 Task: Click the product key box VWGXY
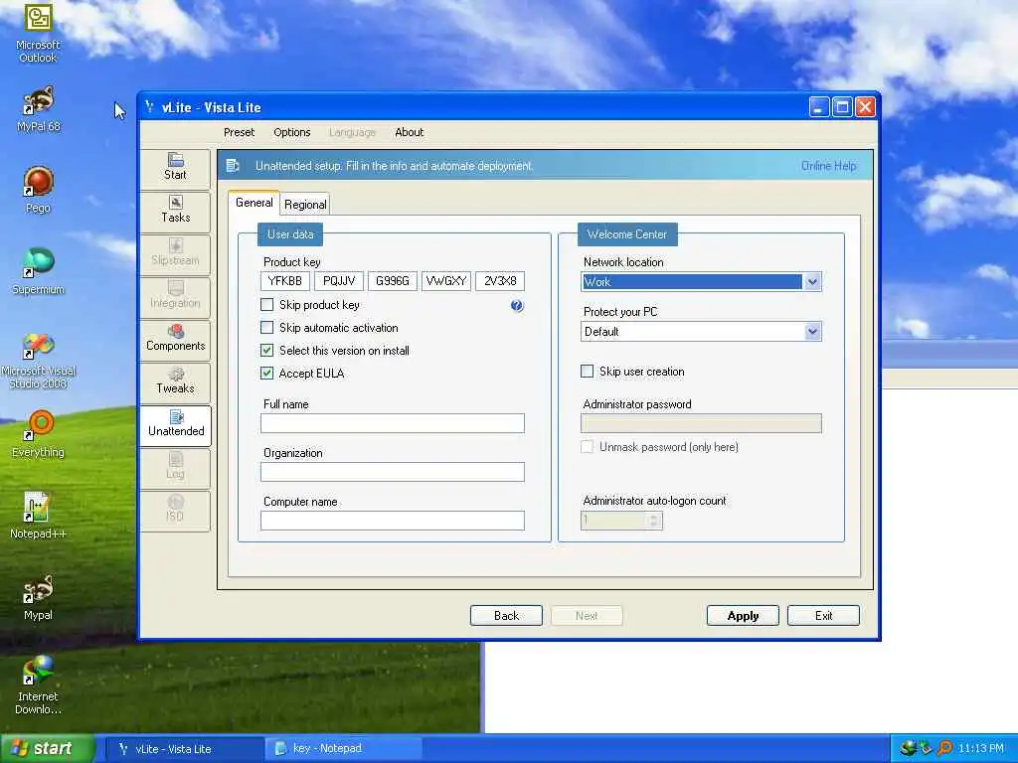(446, 281)
